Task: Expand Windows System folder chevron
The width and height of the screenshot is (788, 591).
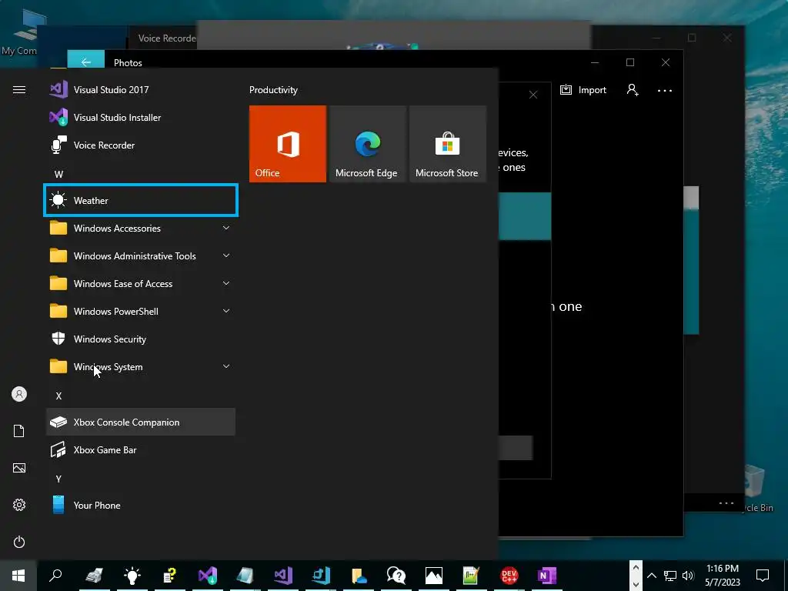Action: click(226, 366)
